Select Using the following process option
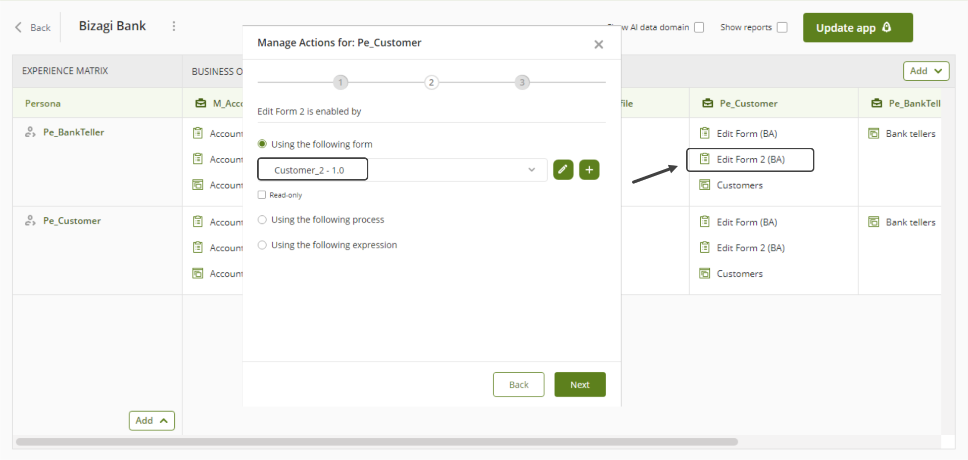This screenshot has height=460, width=968. click(x=262, y=220)
